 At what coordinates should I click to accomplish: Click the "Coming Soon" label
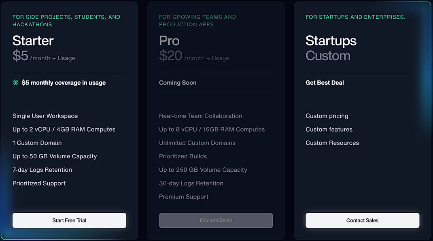178,83
